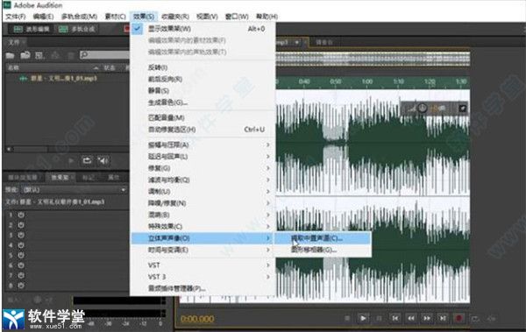Choose 静音(S) from effects menu
Viewport: 526px width, 332px height.
click(x=203, y=90)
